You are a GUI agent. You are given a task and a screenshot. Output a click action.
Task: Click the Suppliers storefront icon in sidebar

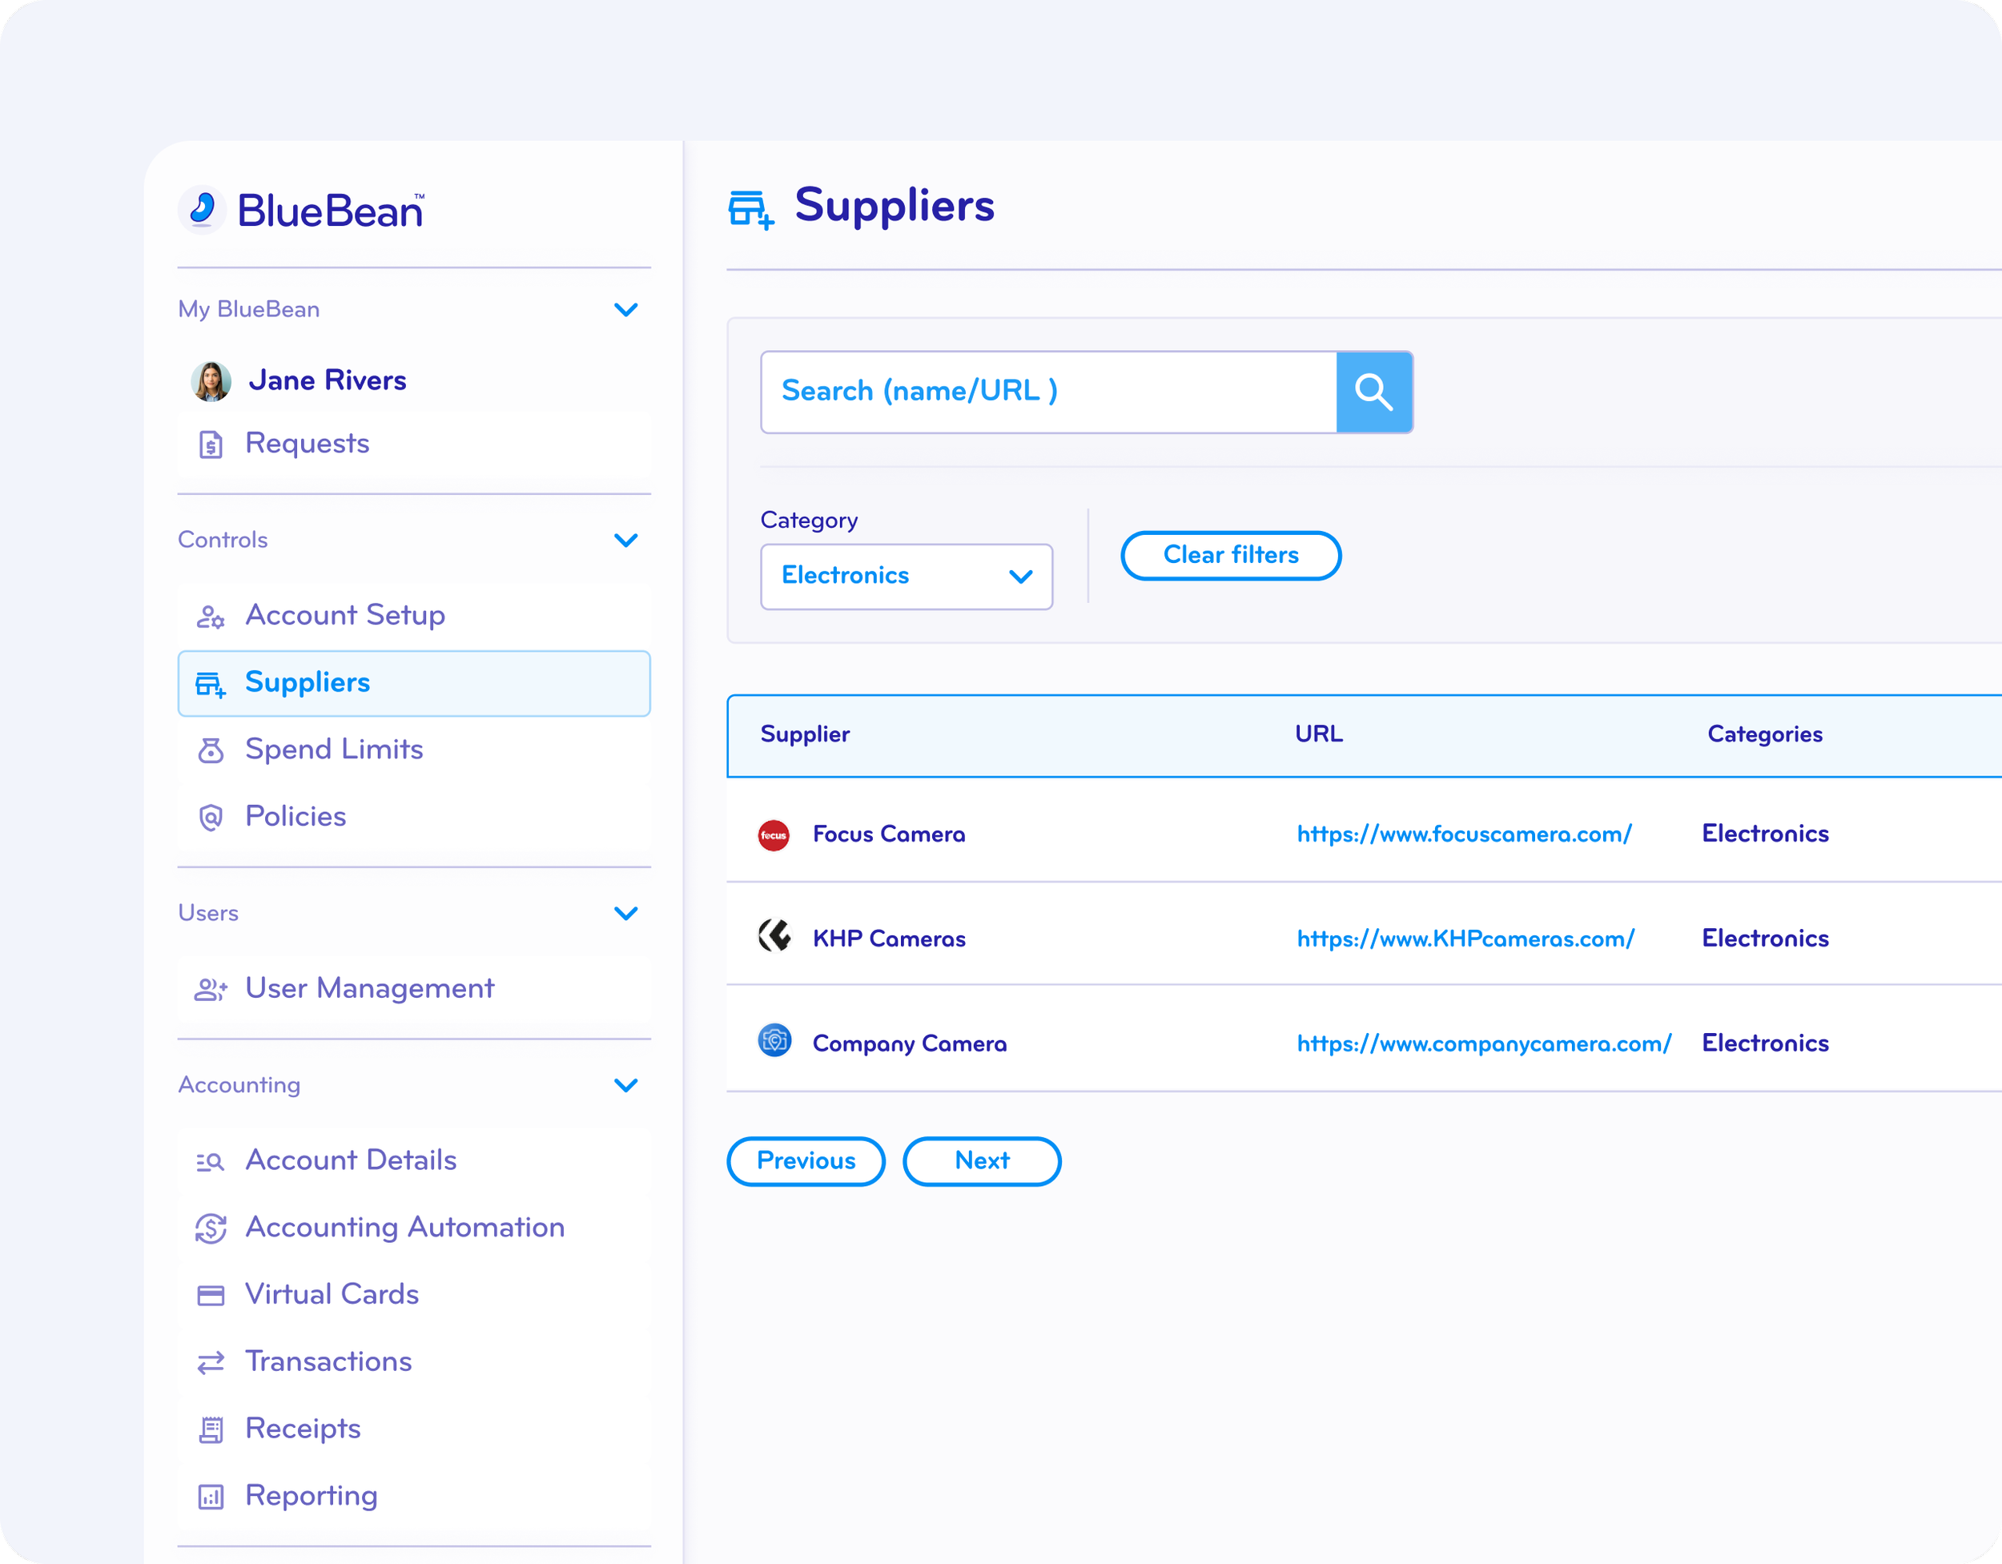[210, 684]
